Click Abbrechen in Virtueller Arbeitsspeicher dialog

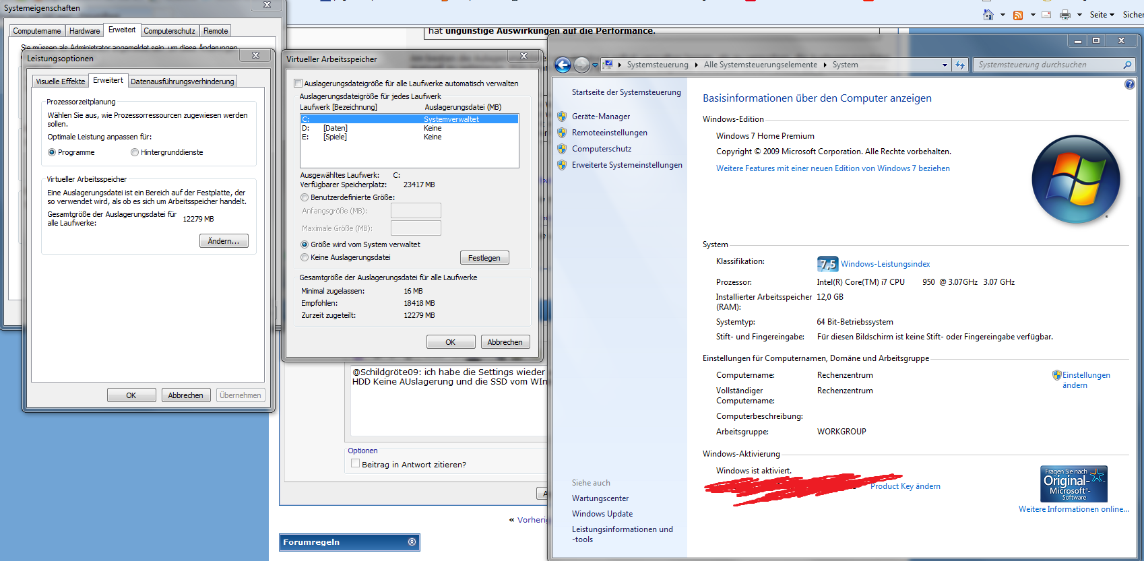(505, 342)
